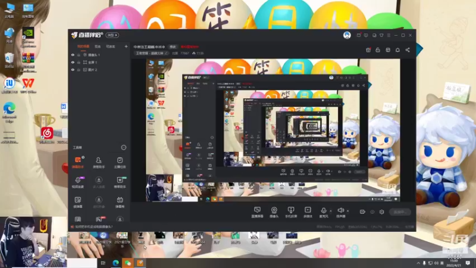Add a new scene with the plus button
The height and width of the screenshot is (268, 476).
(x=126, y=46)
